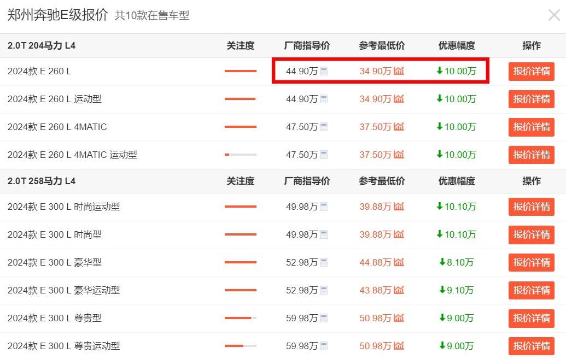566x359 pixels.
Task: Click the 10.10万 discount for E 300 L 时尚运动型
Action: point(456,207)
